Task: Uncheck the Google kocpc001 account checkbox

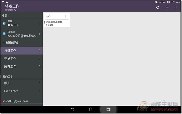Action: click(x=4, y=34)
